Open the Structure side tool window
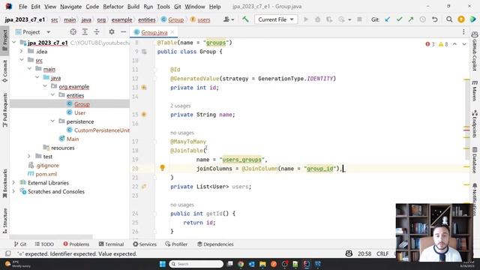Screen dimensions: 480x270 [x=5, y=220]
